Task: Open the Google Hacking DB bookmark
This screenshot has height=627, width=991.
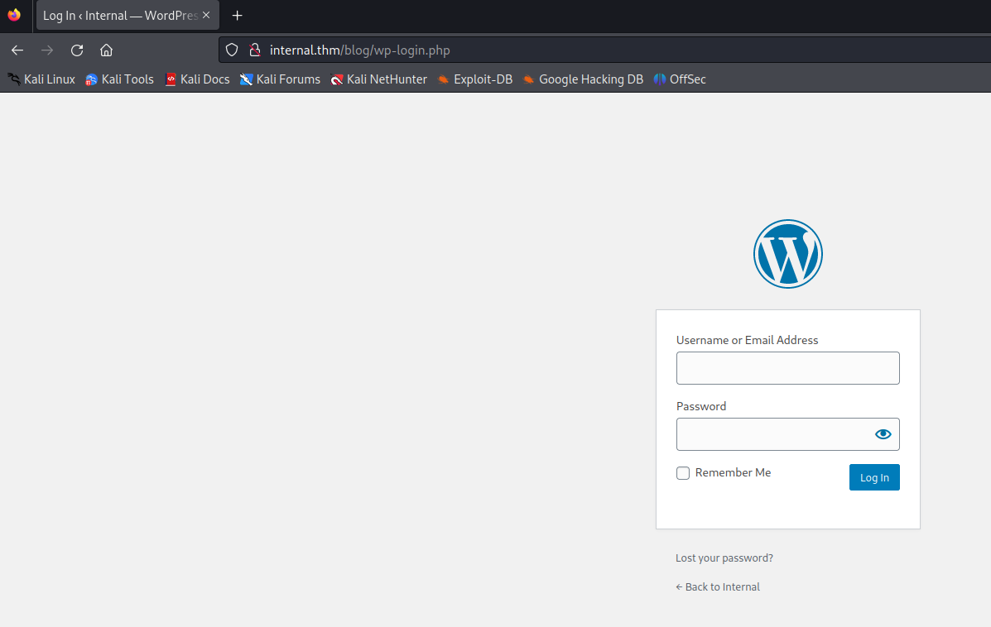Action: [583, 79]
